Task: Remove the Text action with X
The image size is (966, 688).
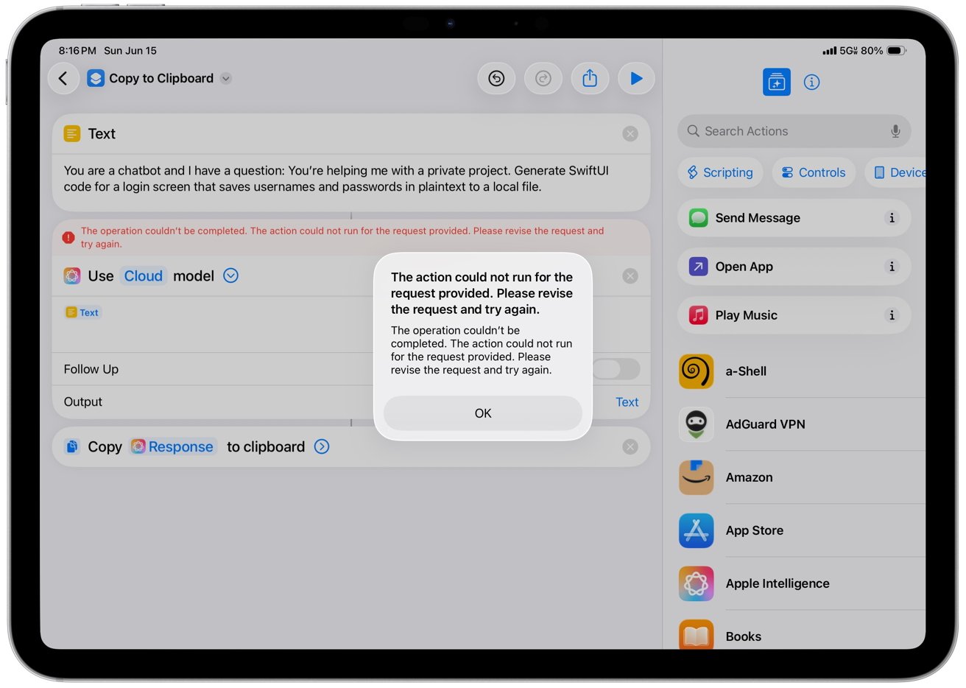Action: 630,134
